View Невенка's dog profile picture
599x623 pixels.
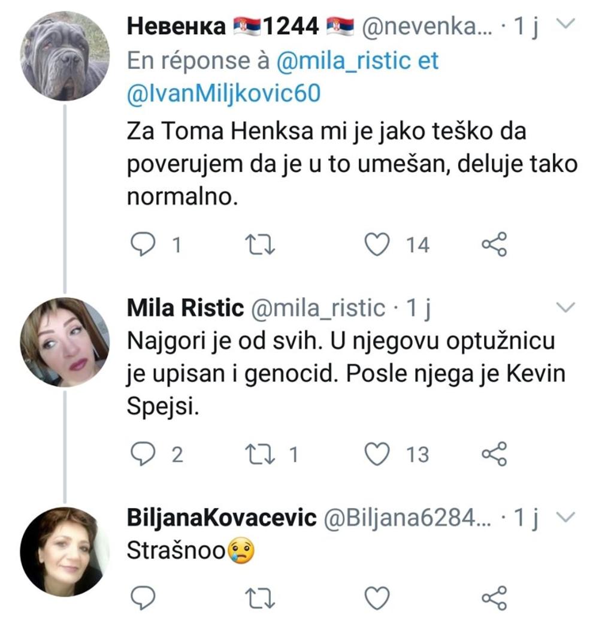coord(65,56)
